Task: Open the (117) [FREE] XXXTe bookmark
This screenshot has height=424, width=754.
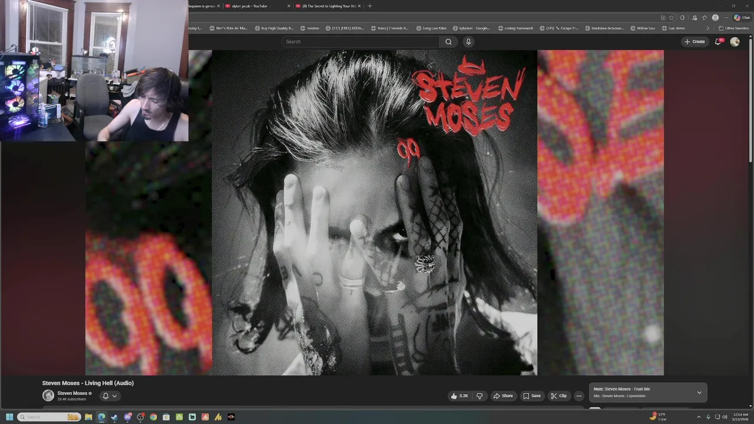Action: (x=345, y=28)
